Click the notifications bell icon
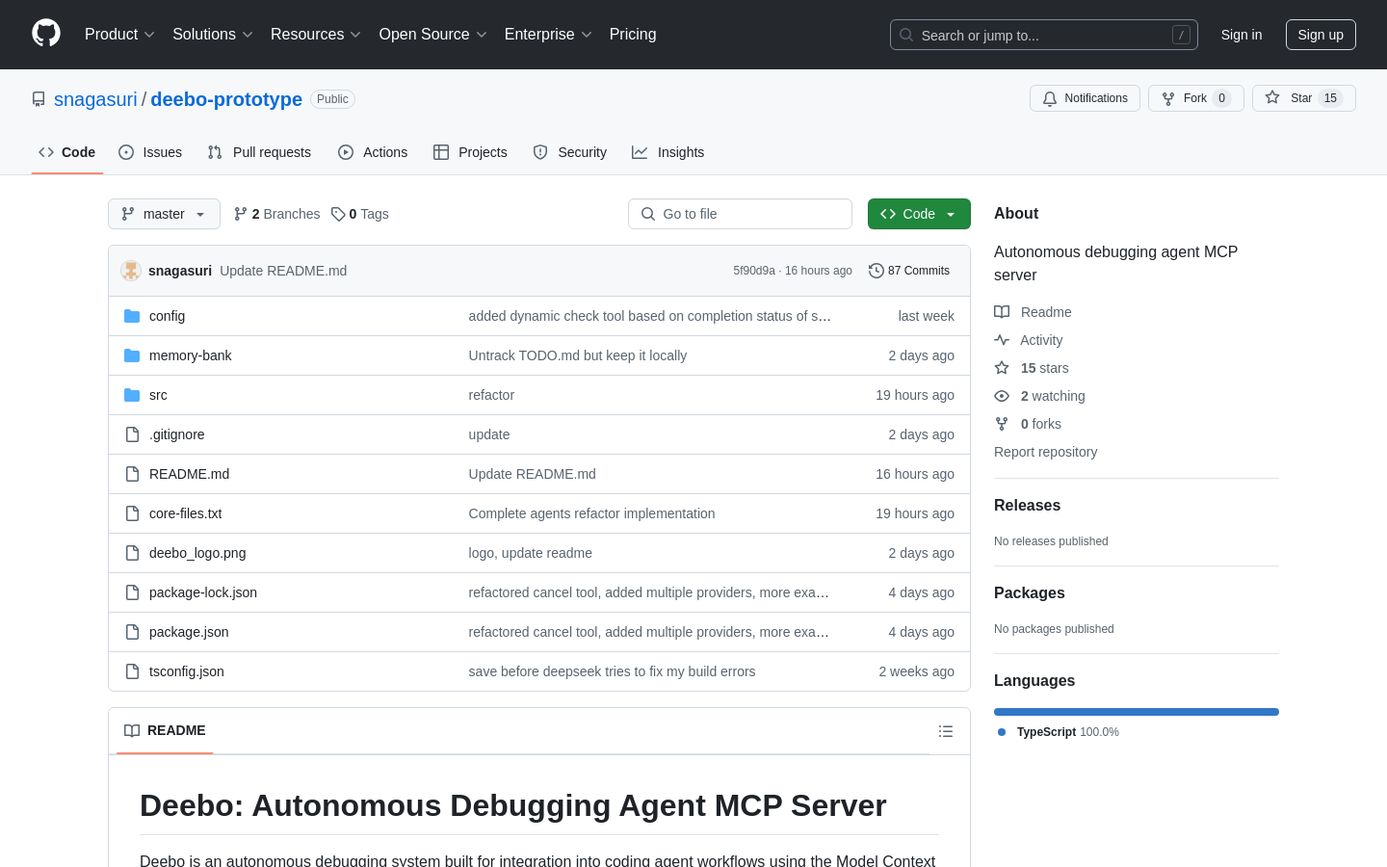1387x867 pixels. [1050, 98]
